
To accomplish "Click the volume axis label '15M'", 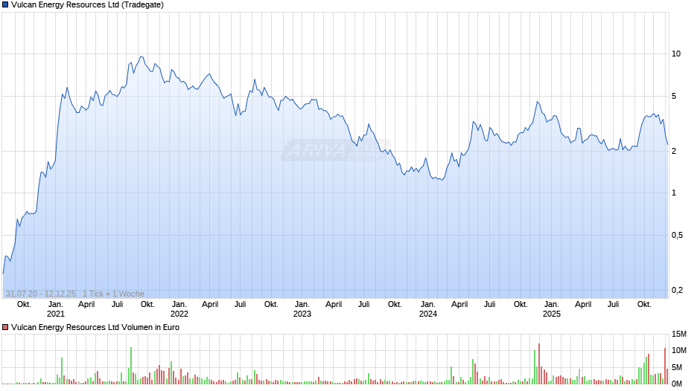I will pyautogui.click(x=678, y=334).
